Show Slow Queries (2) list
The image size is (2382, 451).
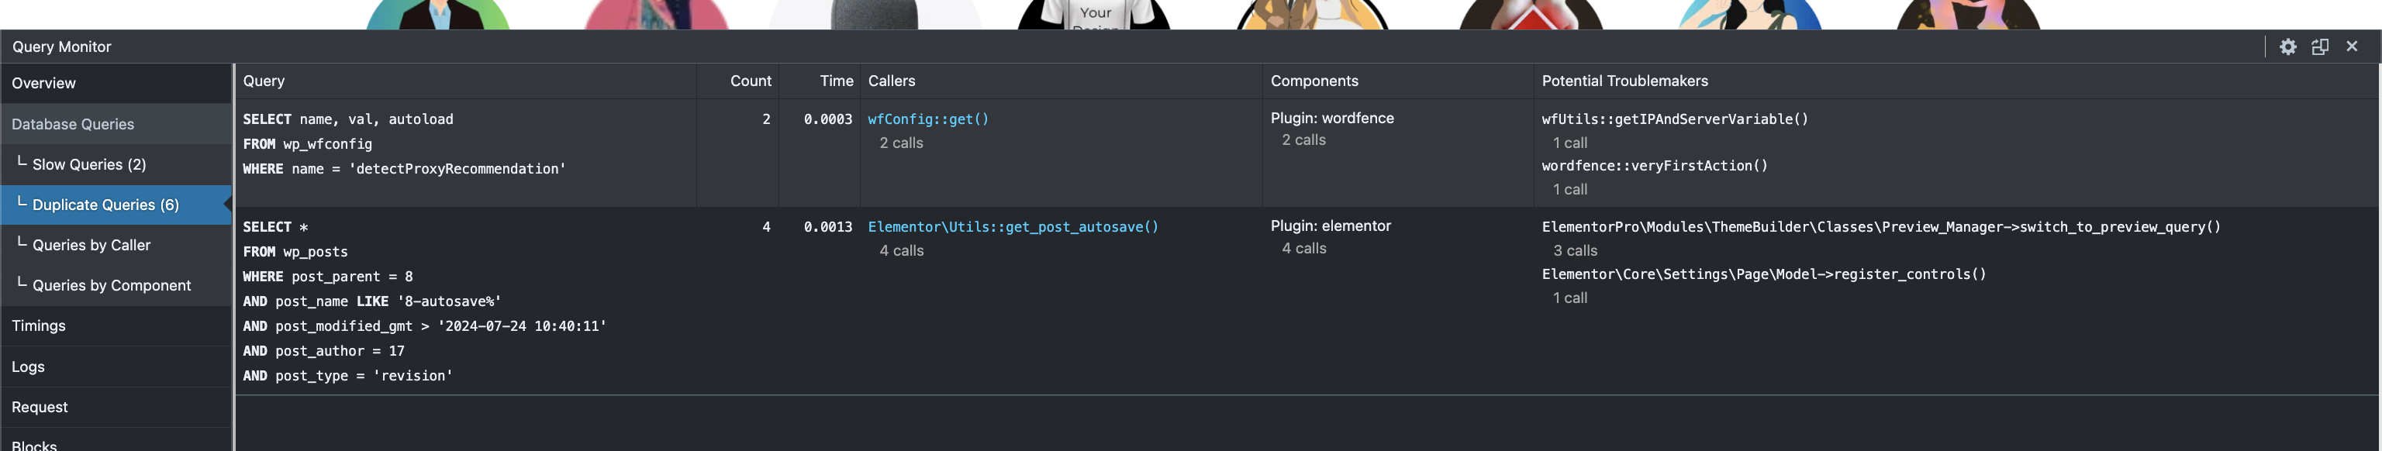click(x=88, y=164)
